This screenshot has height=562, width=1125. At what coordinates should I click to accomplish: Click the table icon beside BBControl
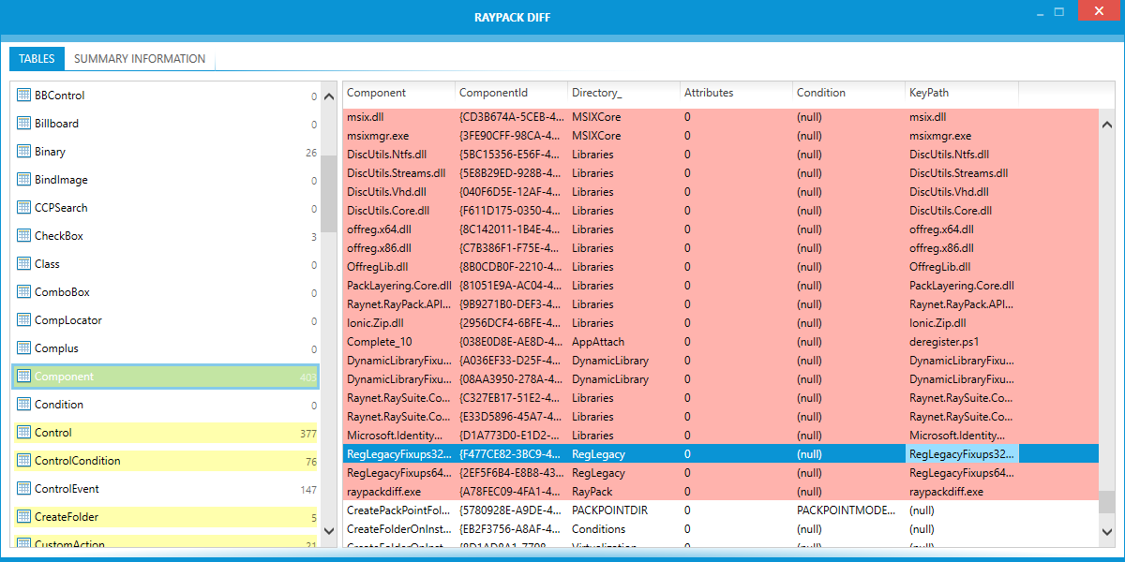24,96
